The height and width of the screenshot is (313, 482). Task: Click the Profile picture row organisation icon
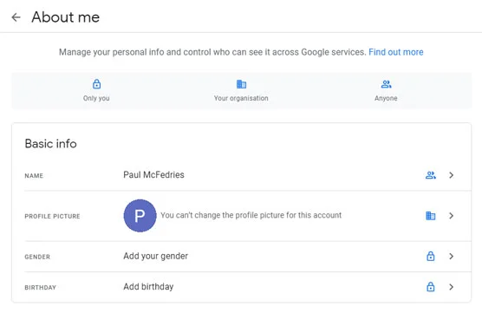(430, 216)
